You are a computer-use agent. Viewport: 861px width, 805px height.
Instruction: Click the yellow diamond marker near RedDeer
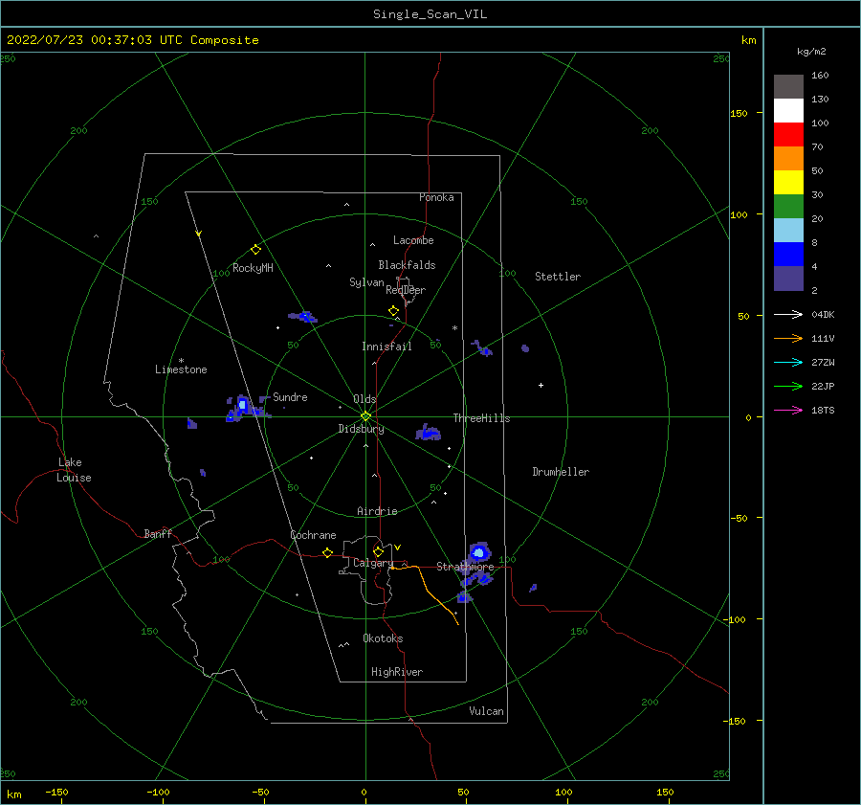(x=393, y=311)
